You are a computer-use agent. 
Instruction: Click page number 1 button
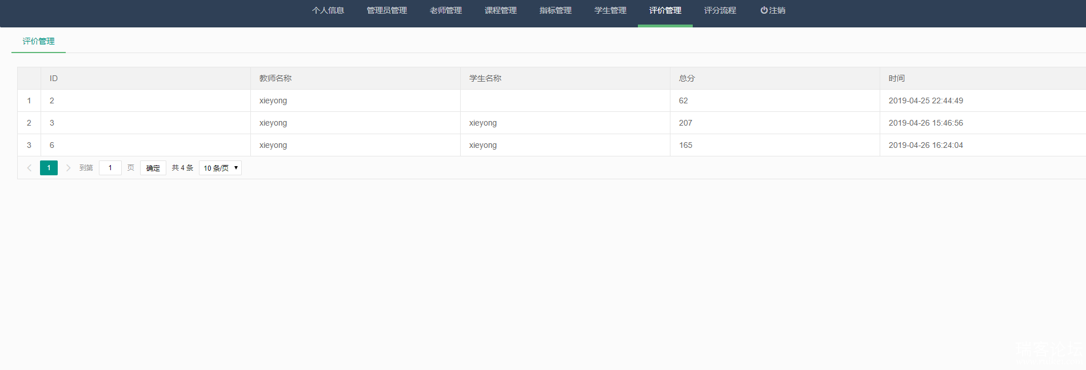49,168
